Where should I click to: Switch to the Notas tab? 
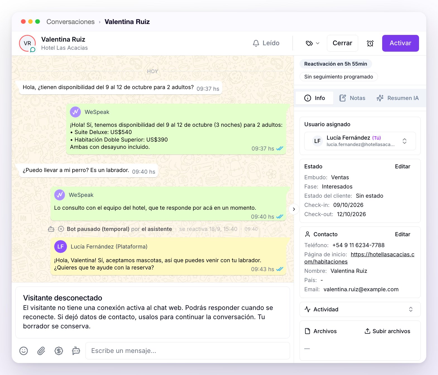click(352, 98)
